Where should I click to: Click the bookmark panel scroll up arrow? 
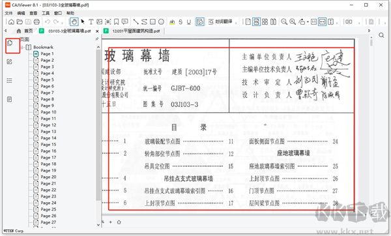click(x=98, y=47)
